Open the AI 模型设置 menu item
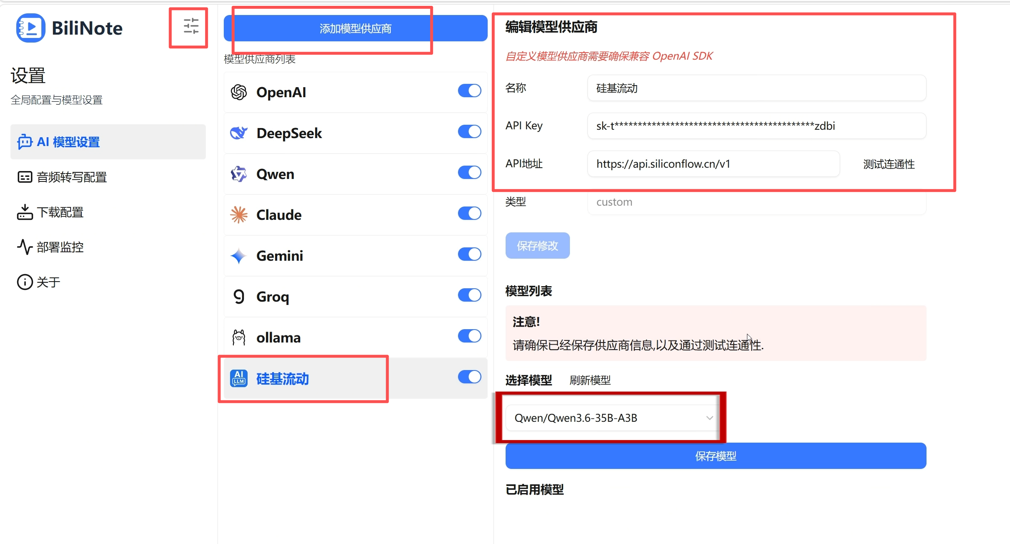Screen dimensions: 1010x544 pyautogui.click(x=108, y=142)
